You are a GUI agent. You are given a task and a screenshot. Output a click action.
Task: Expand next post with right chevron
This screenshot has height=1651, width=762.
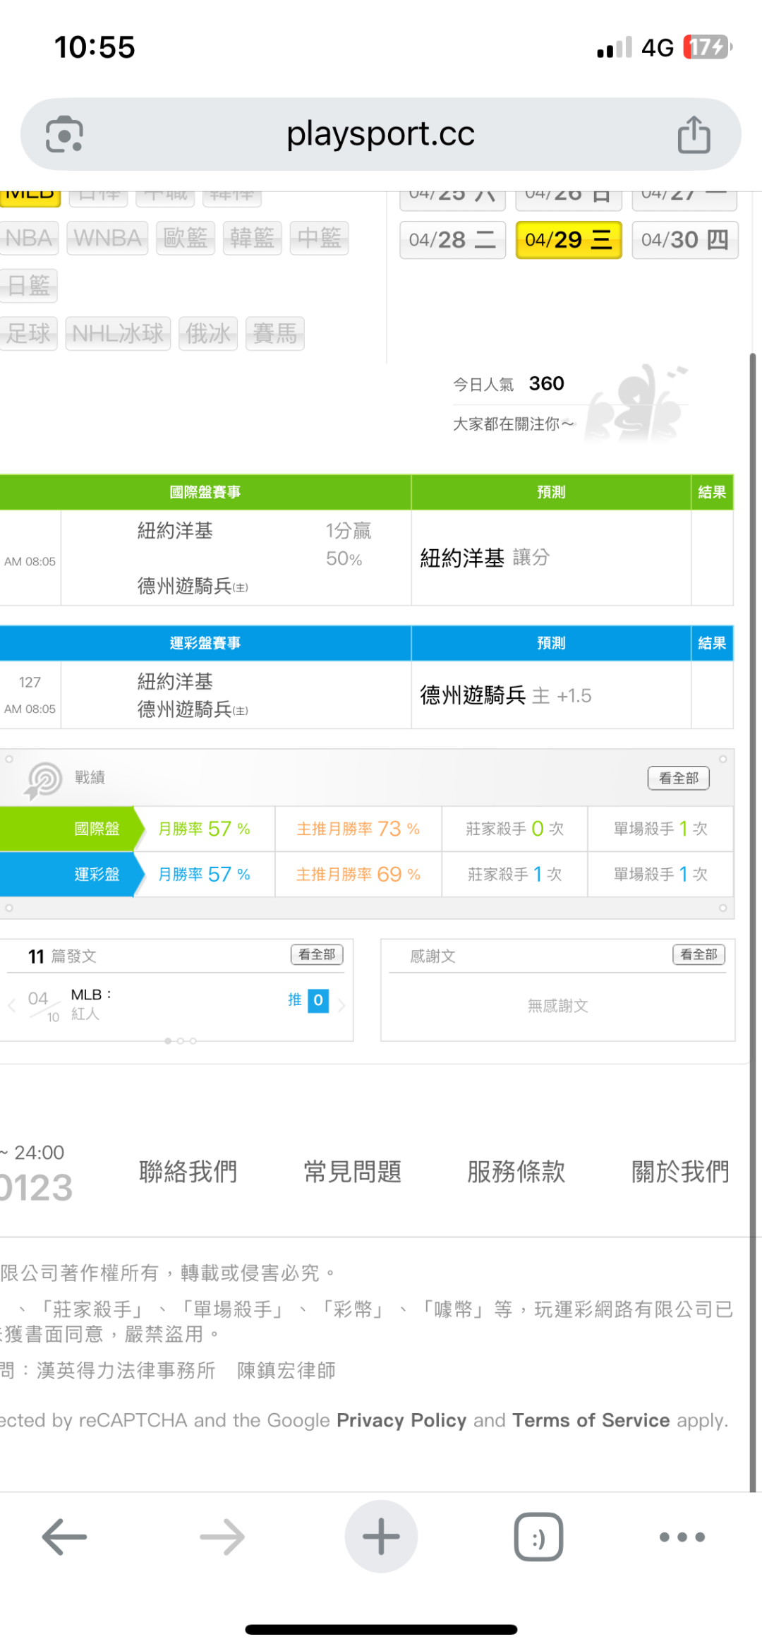pyautogui.click(x=342, y=1005)
